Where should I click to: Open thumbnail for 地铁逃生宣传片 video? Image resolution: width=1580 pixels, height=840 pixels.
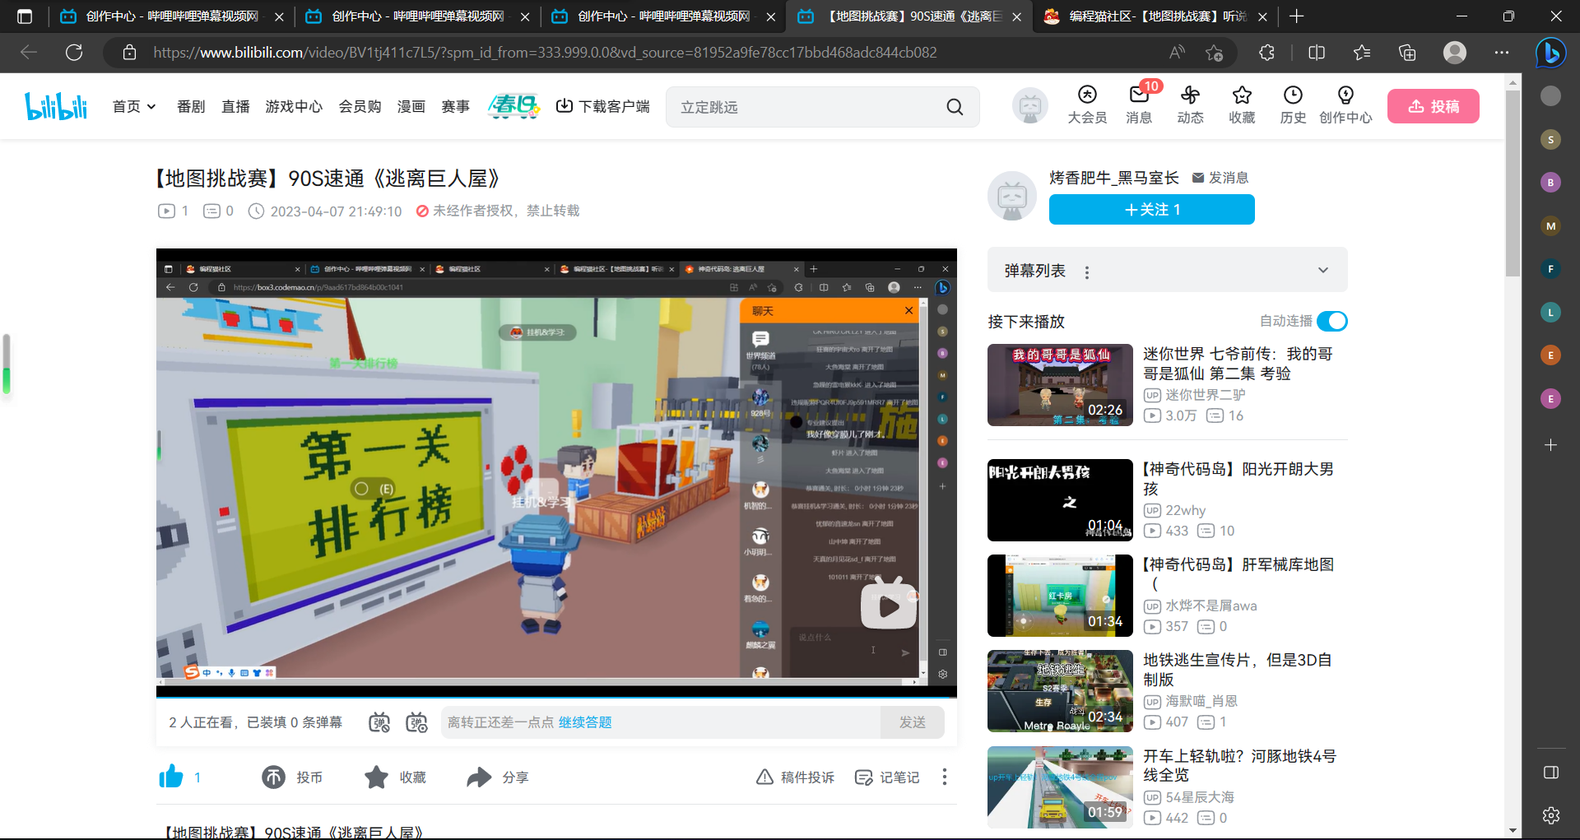[1060, 691]
